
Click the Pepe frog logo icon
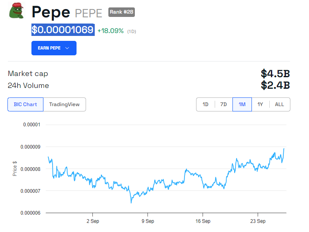pyautogui.click(x=17, y=11)
